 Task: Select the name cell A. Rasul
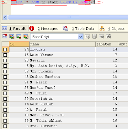point(62,110)
